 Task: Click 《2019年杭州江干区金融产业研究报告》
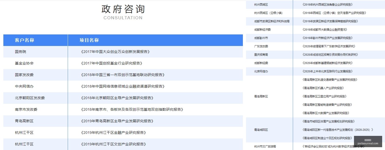tap(113, 133)
